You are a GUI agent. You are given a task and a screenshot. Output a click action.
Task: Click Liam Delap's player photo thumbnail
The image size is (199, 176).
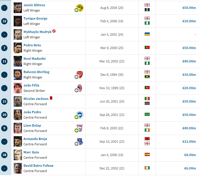point(18,128)
